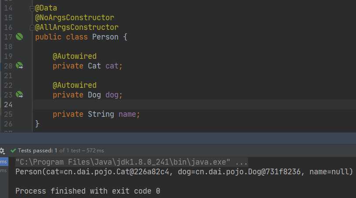Toggle the fold marker beside @AllArgsConstructor

point(32,28)
